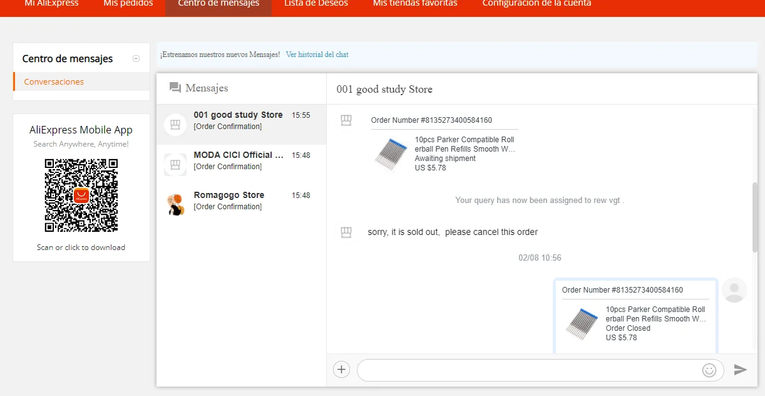The height and width of the screenshot is (396, 765).
Task: Go to Mis pedidos tab
Action: (x=128, y=4)
